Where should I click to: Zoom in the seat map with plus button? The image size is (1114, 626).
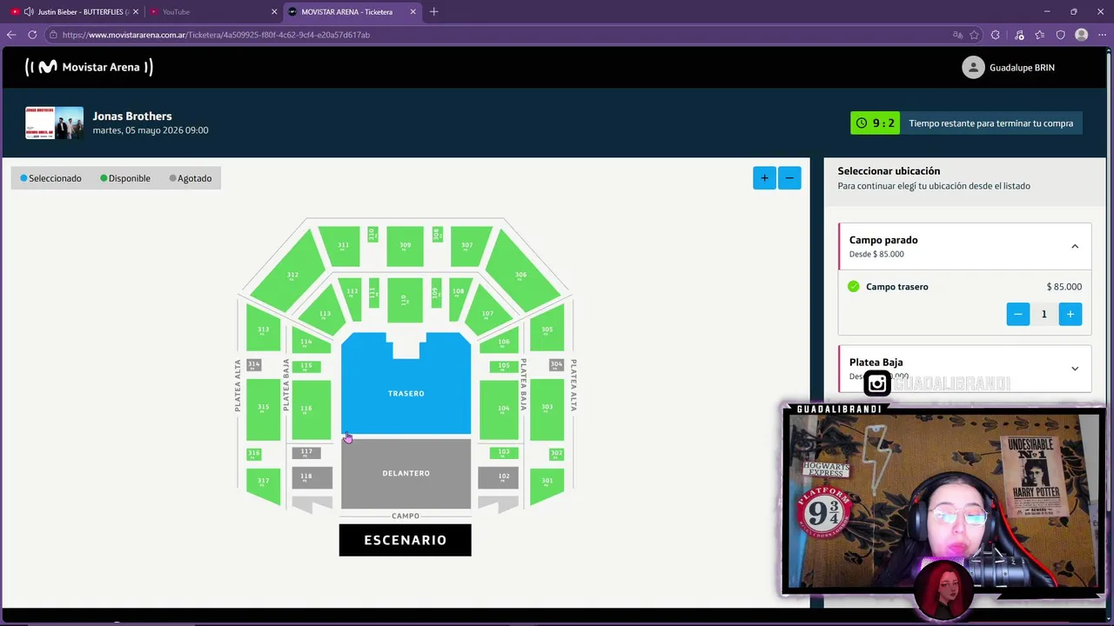764,178
